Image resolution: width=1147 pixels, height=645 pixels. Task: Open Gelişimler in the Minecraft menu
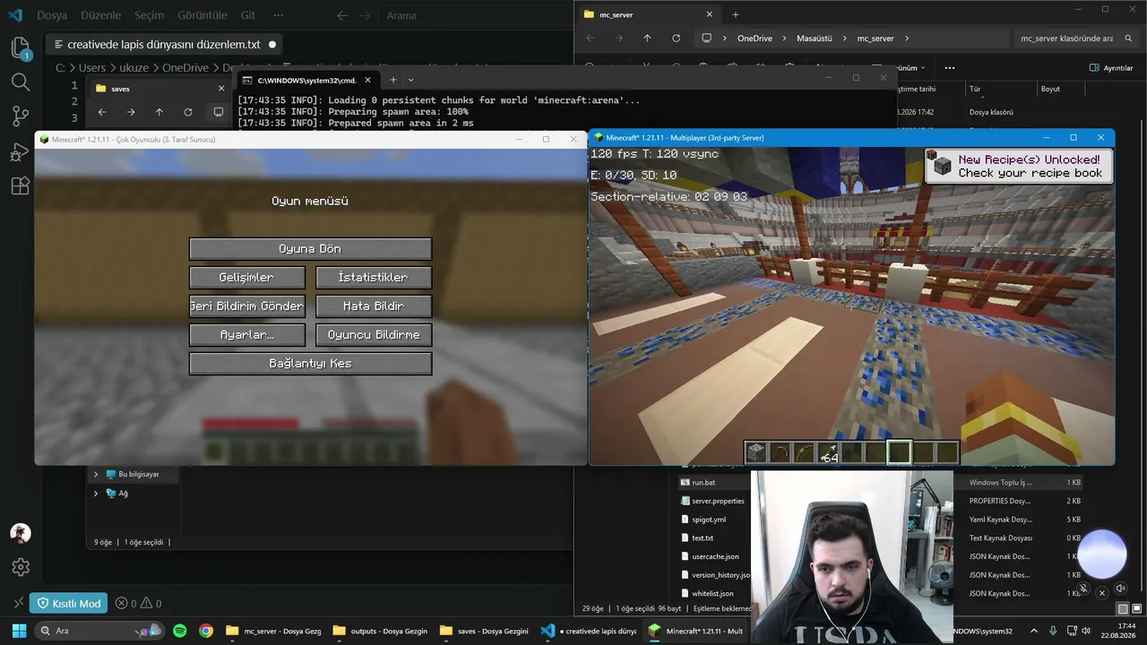pyautogui.click(x=246, y=277)
